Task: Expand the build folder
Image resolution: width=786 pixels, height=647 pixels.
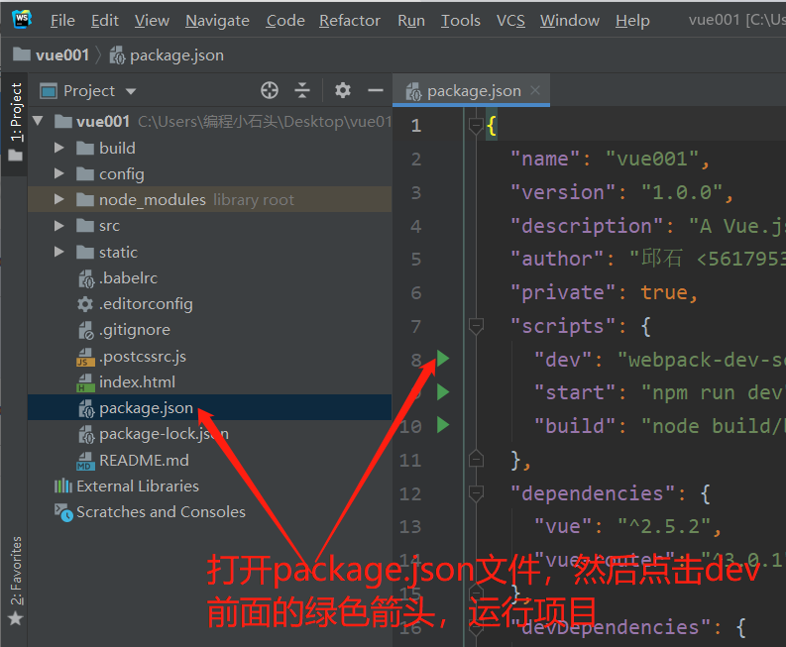Action: pos(58,148)
